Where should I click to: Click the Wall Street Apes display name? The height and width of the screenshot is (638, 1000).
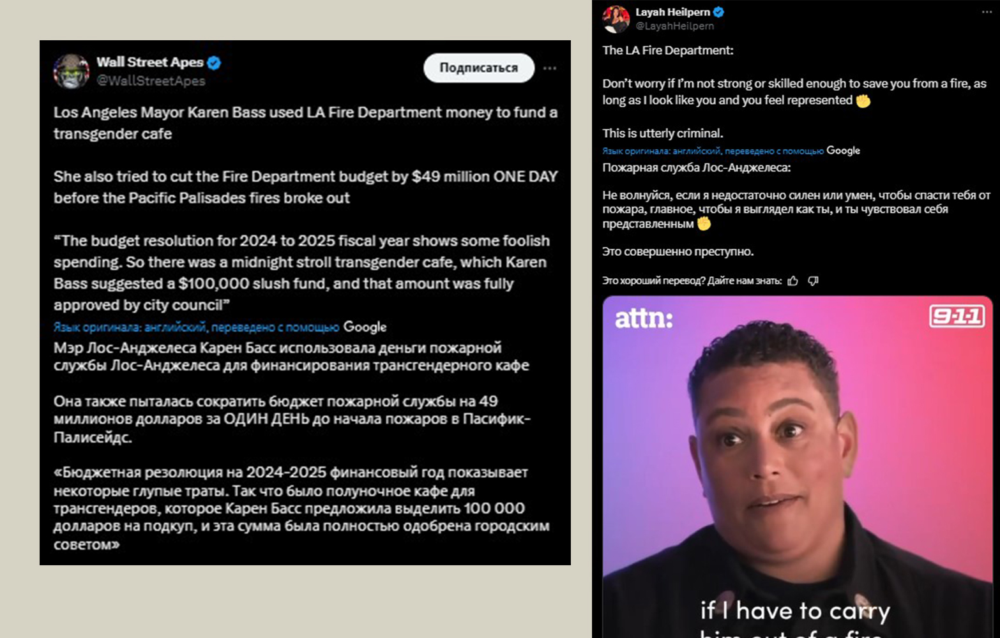(150, 62)
